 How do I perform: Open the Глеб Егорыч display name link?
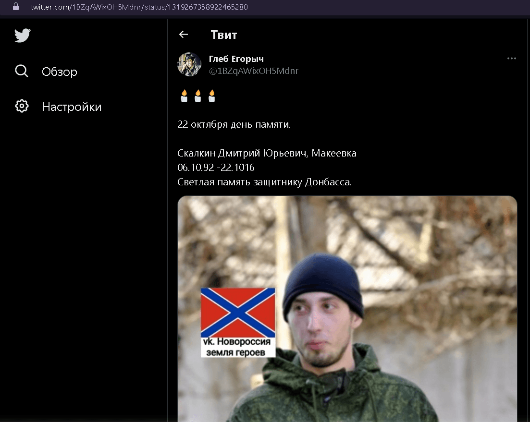tap(236, 59)
